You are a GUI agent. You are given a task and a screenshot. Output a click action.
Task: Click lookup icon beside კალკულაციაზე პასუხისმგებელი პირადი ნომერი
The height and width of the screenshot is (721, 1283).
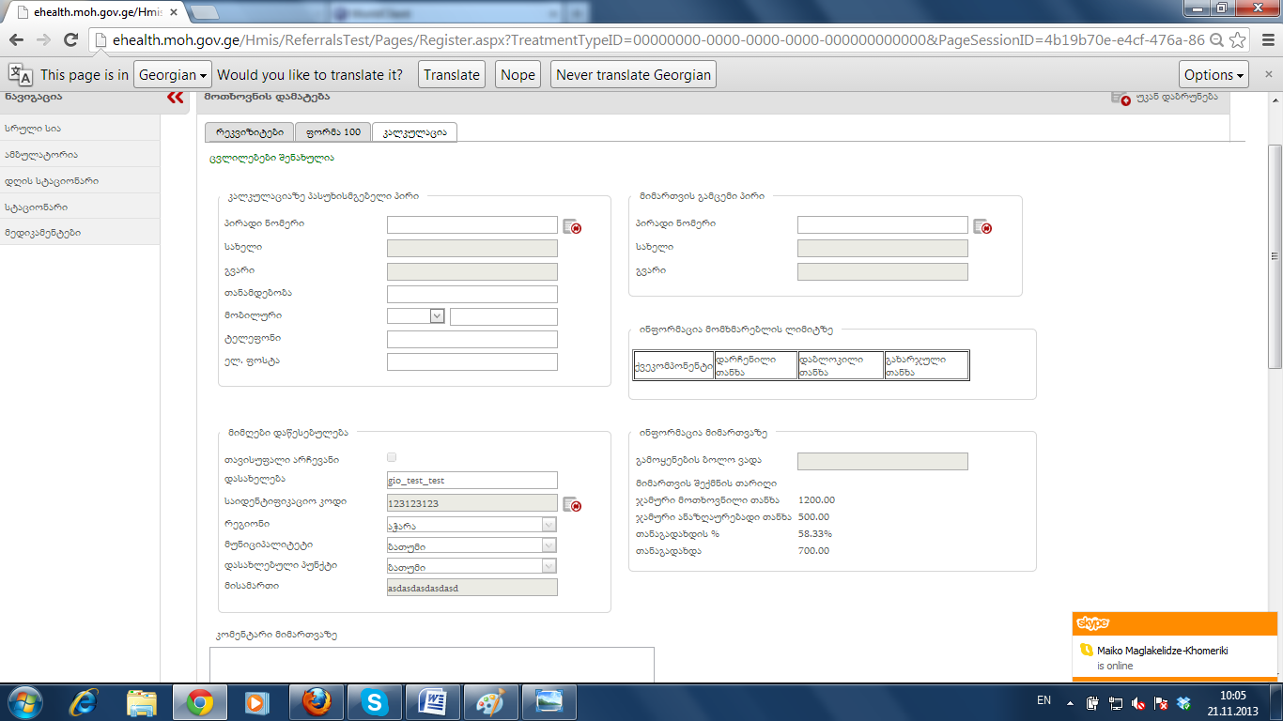pos(572,226)
